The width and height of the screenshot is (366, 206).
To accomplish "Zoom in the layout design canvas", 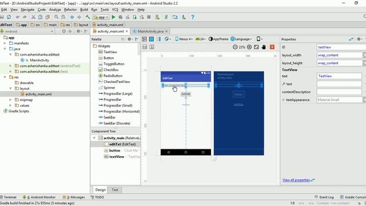I will (x=249, y=47).
